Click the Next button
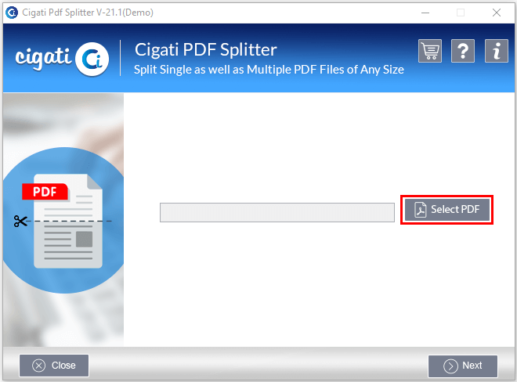517x382 pixels. pos(463,366)
